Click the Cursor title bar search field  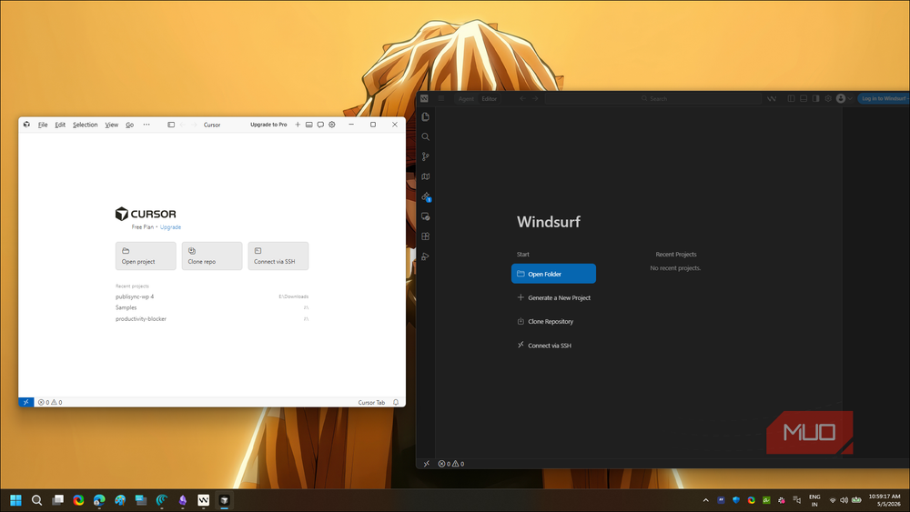click(212, 125)
